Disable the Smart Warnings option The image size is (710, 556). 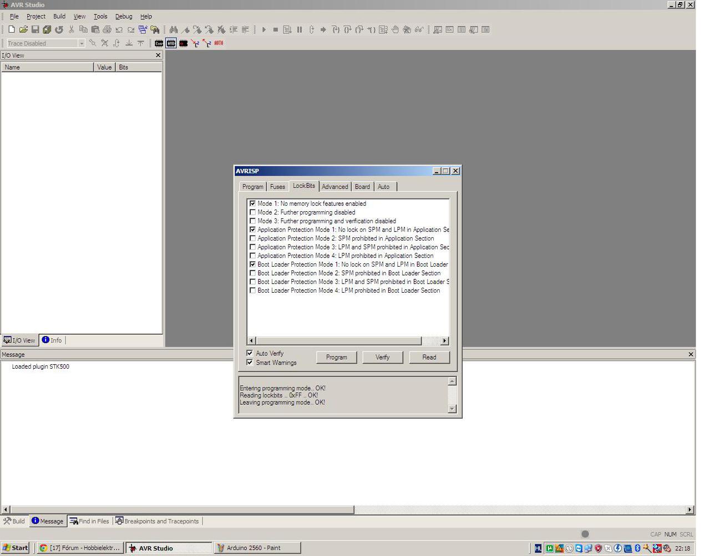tap(250, 363)
